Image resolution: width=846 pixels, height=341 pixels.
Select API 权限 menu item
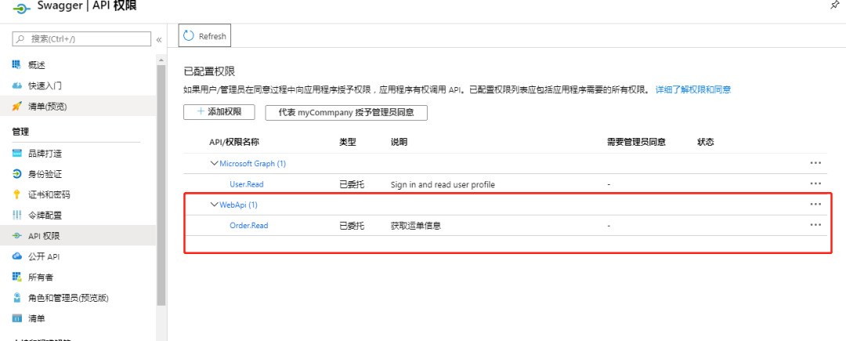78,236
